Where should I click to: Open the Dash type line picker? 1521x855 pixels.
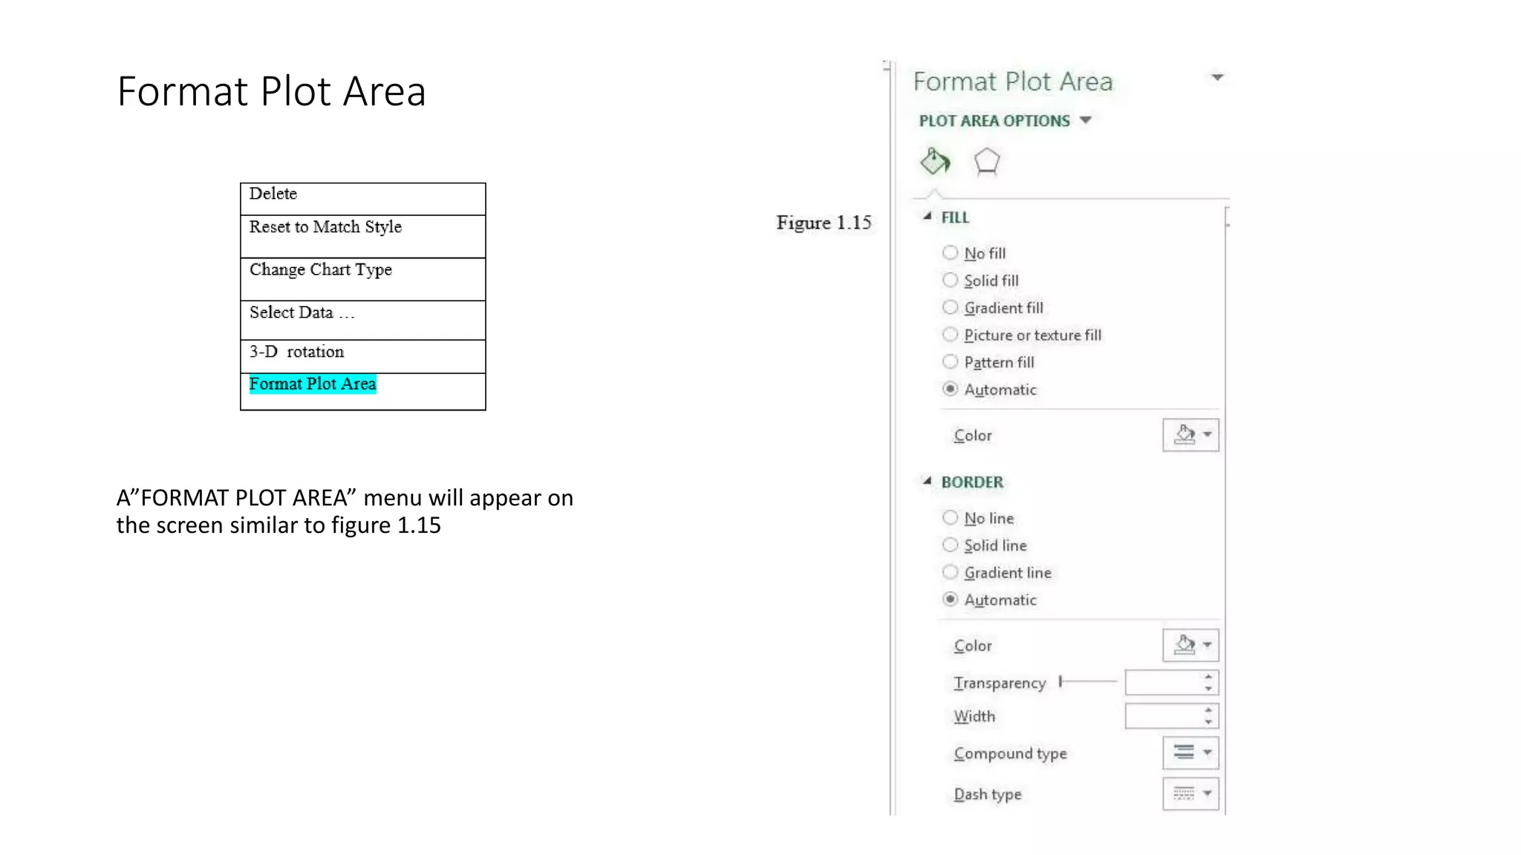click(x=1190, y=793)
